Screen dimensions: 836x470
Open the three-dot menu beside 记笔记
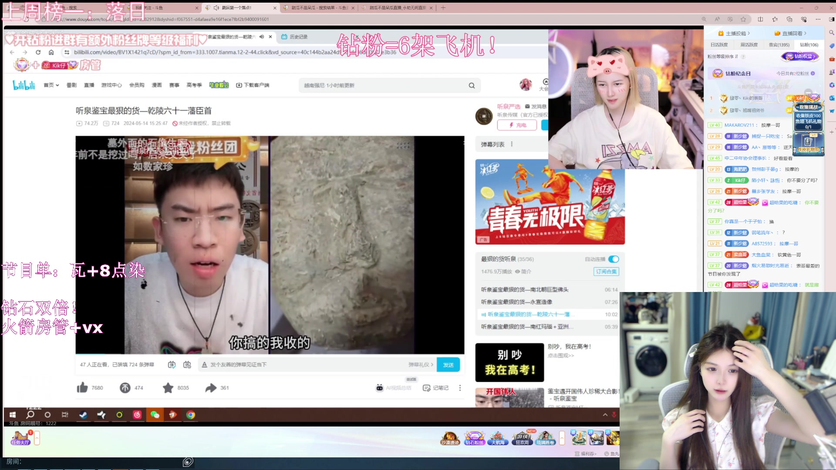(460, 388)
